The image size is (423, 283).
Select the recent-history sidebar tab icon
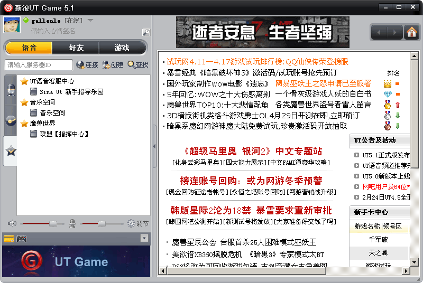(11, 120)
